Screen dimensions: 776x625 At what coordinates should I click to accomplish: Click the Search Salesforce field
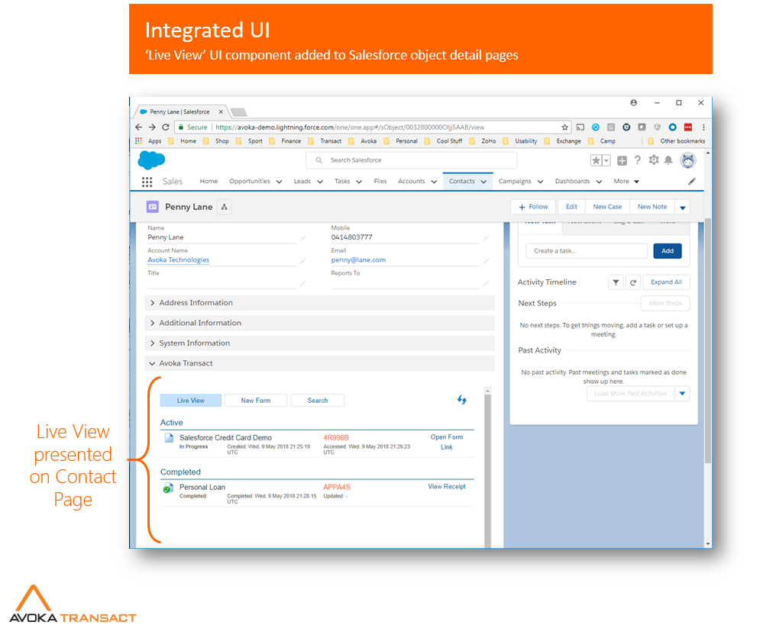tap(411, 160)
